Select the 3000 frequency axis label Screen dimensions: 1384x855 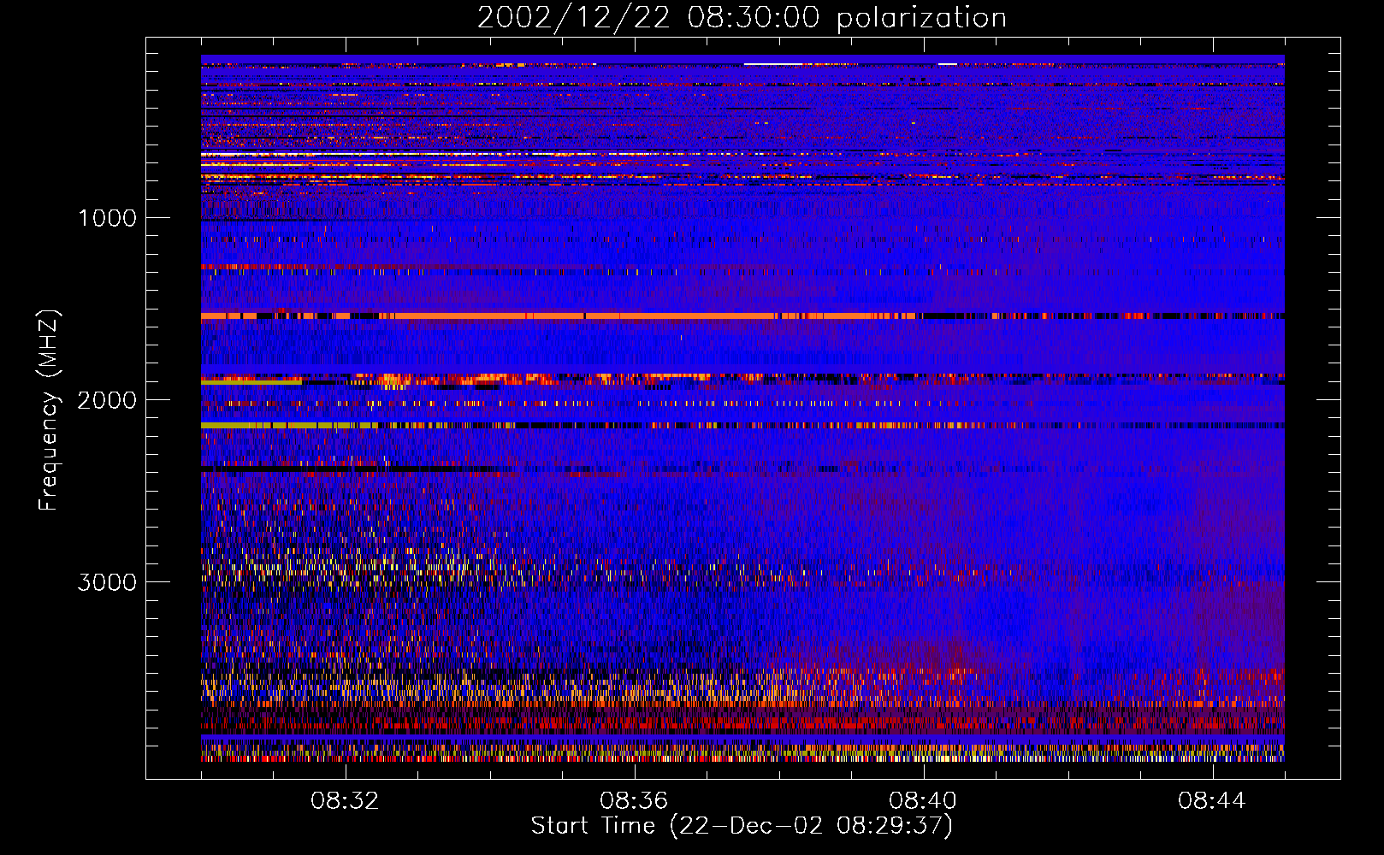click(x=107, y=582)
